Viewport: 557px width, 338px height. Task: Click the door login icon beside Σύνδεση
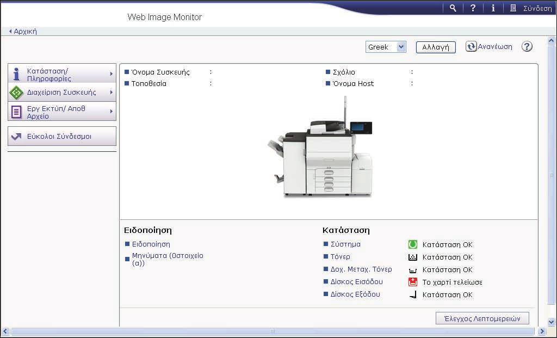(513, 8)
